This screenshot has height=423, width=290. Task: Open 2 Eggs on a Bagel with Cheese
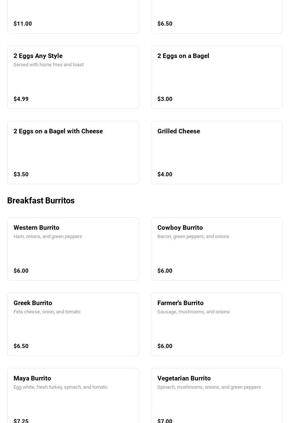pyautogui.click(x=73, y=153)
